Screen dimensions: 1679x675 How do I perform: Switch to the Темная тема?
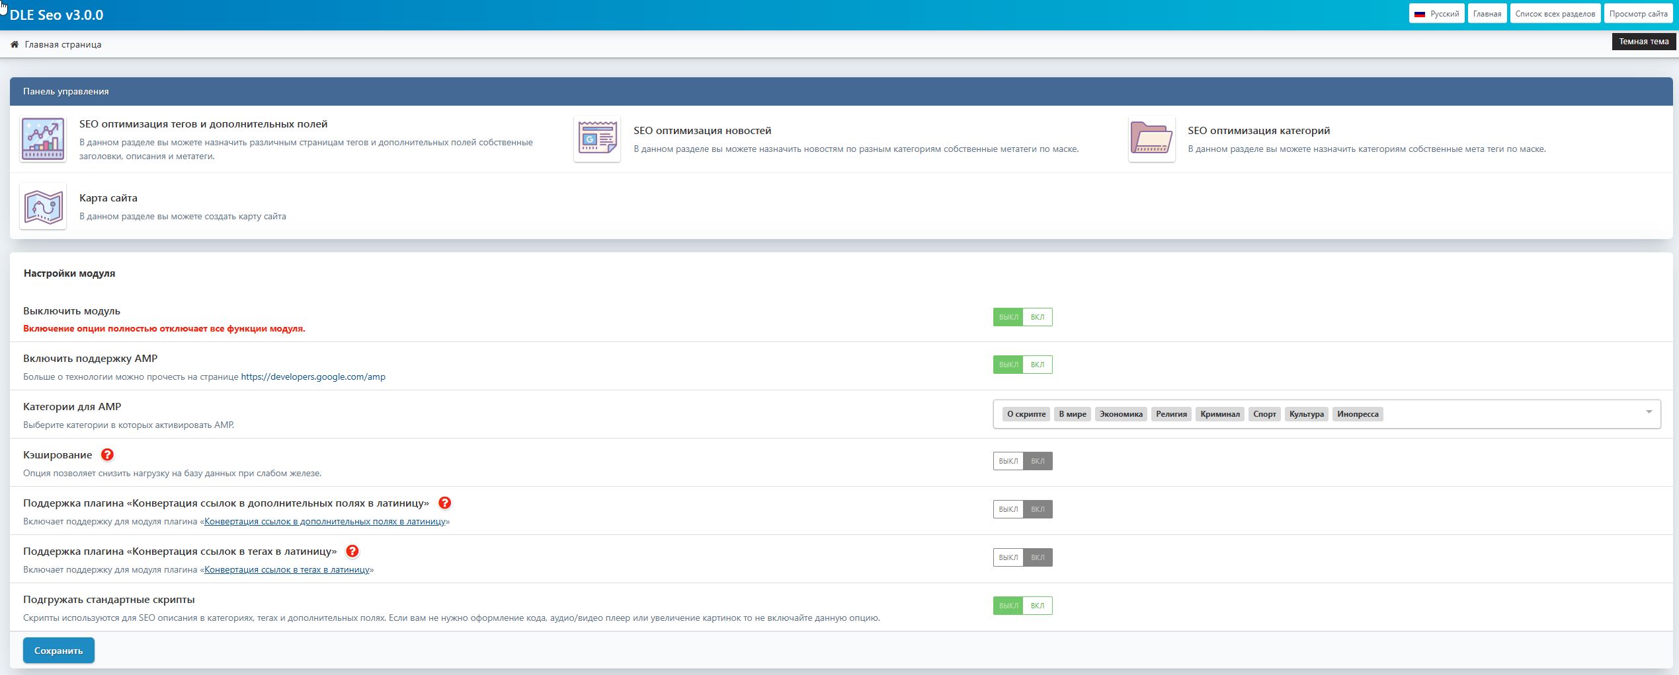pyautogui.click(x=1643, y=42)
